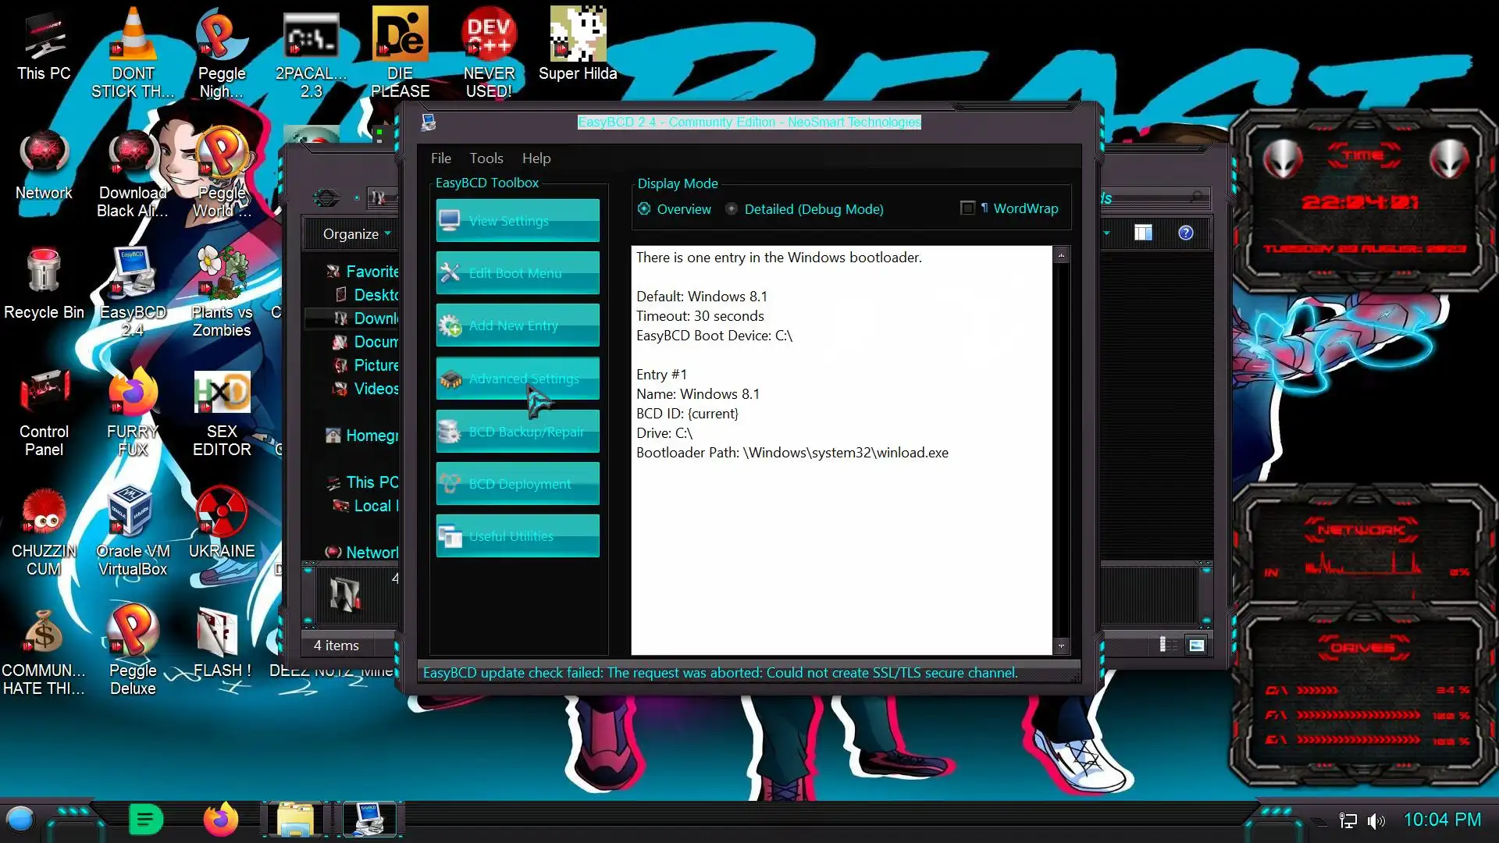Expand the Organize dropdown

(x=356, y=234)
